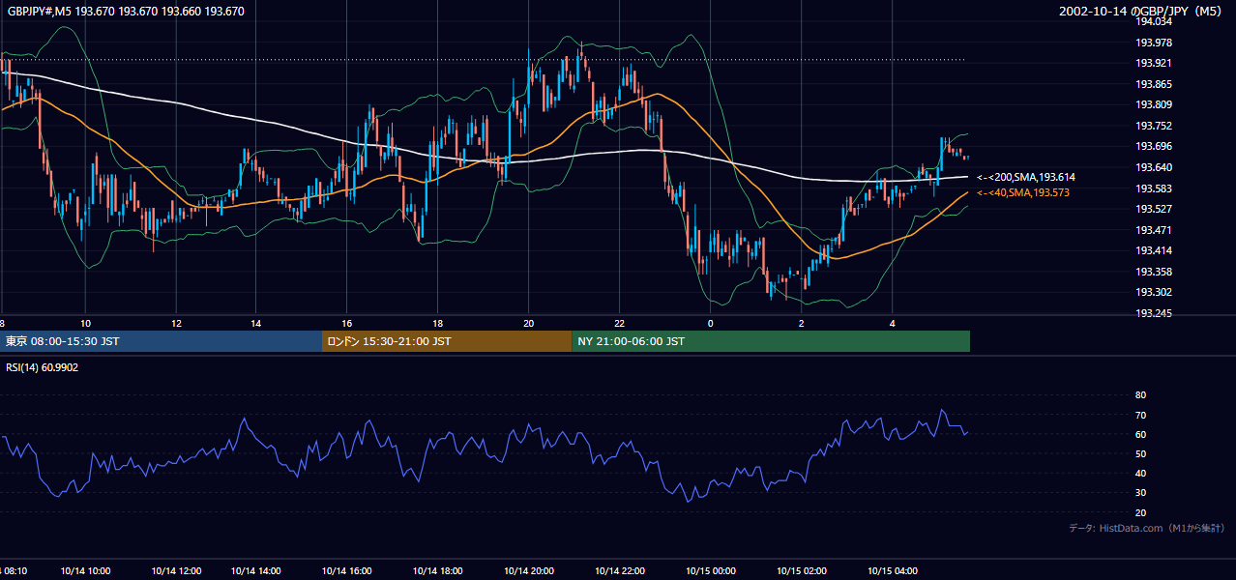Select the 東京 08:00-15:30 JST session bar
1236x580 pixels.
pos(161,341)
